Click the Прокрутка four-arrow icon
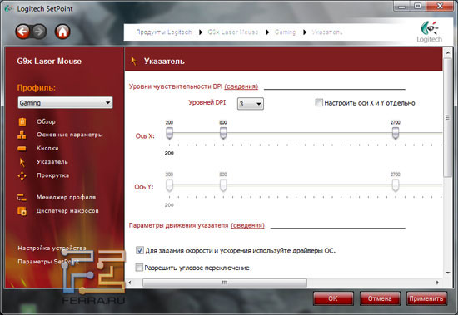 tap(22, 175)
